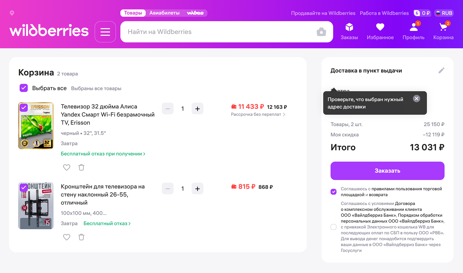Open the hamburger catalog menu
The image size is (463, 273).
coord(105,32)
